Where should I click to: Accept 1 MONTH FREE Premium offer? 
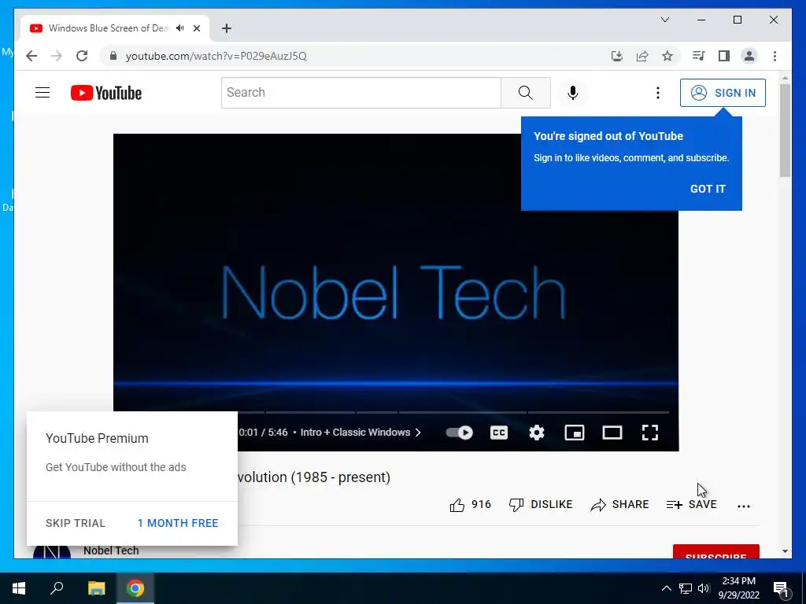178,523
